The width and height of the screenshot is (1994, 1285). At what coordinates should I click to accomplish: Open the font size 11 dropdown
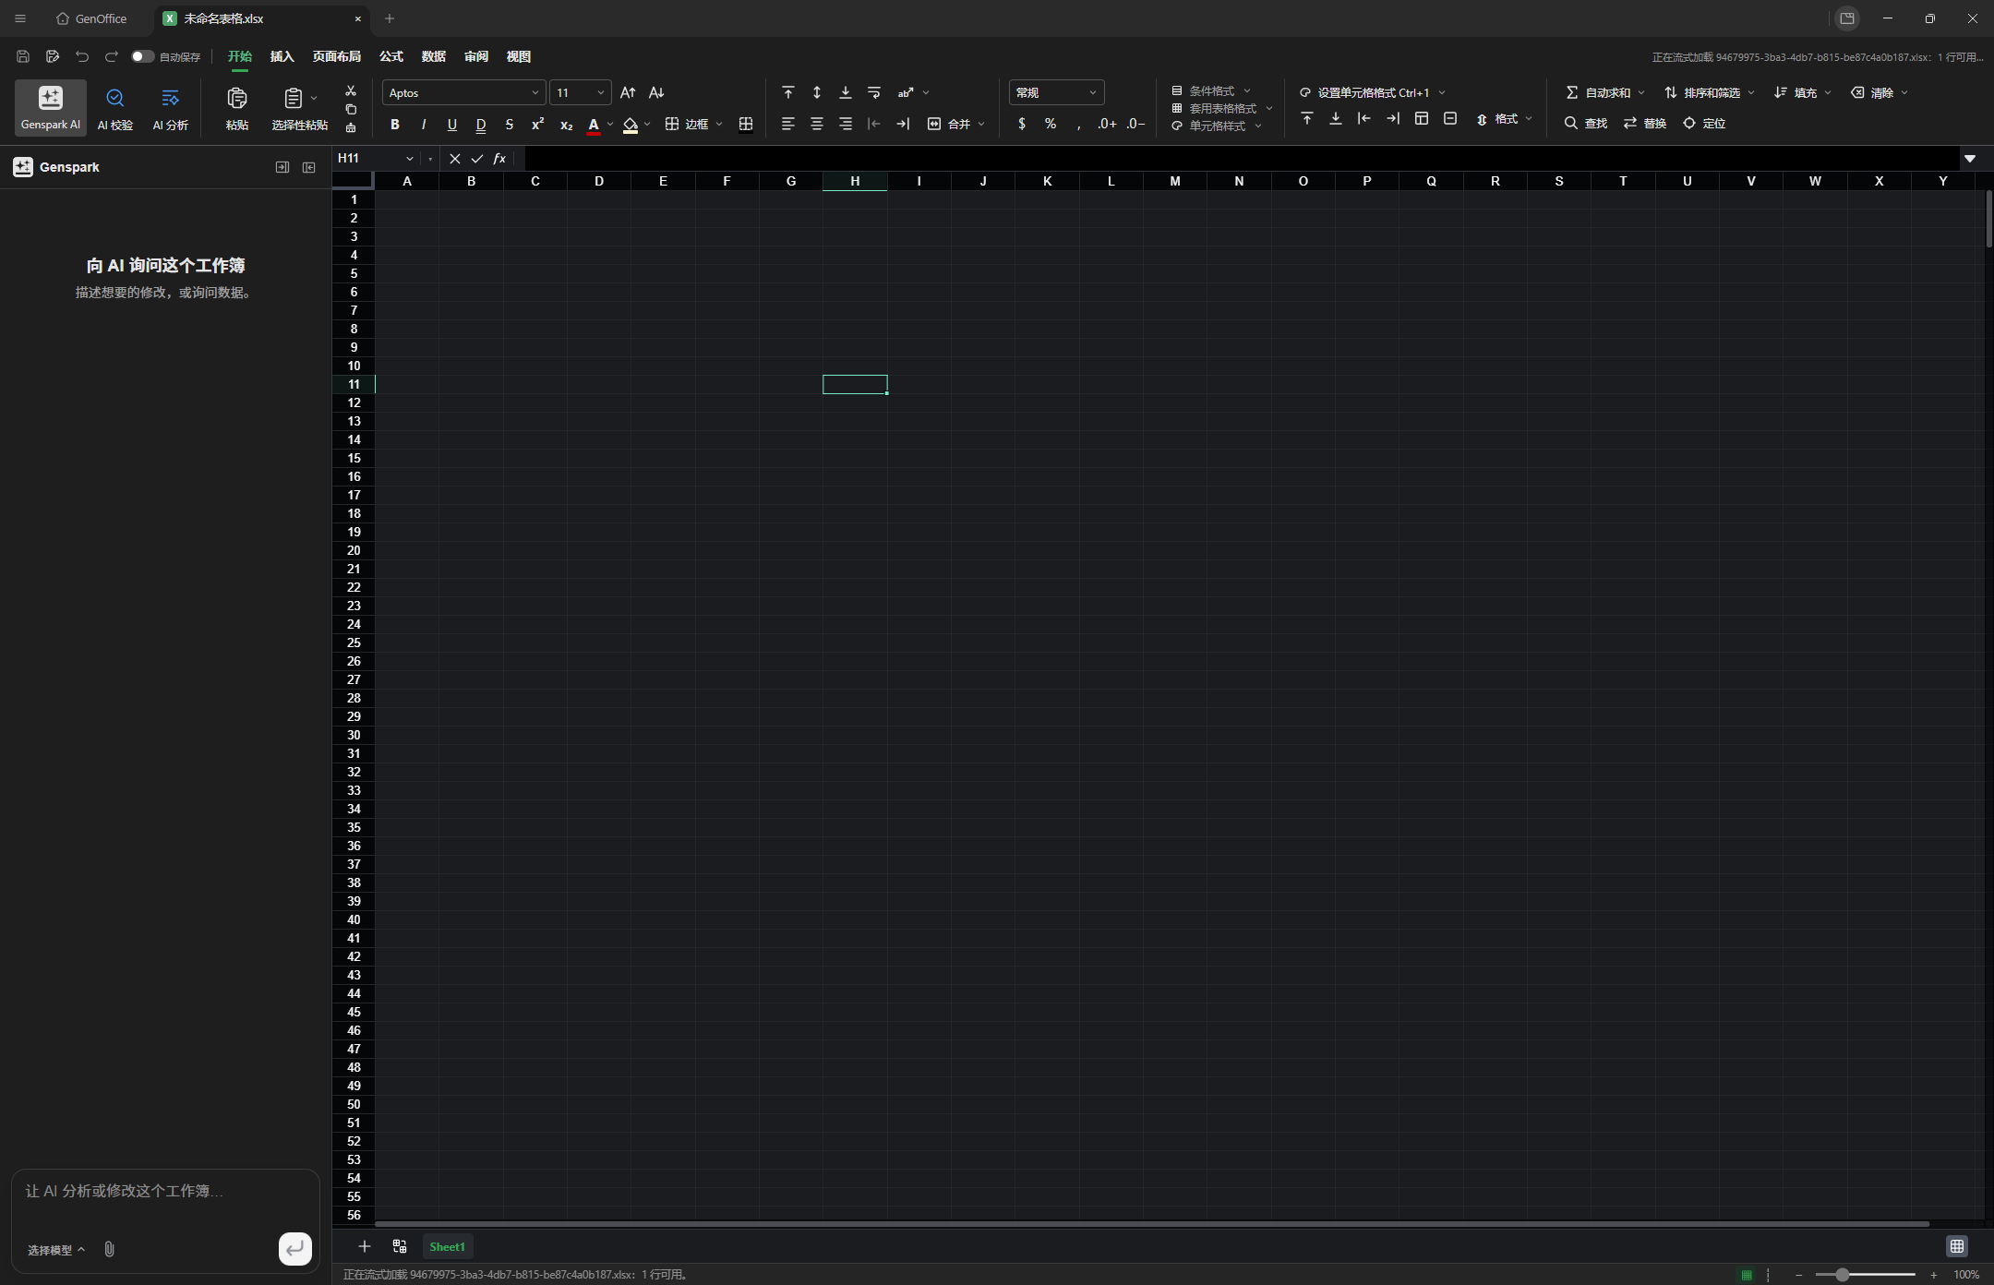[x=581, y=92]
